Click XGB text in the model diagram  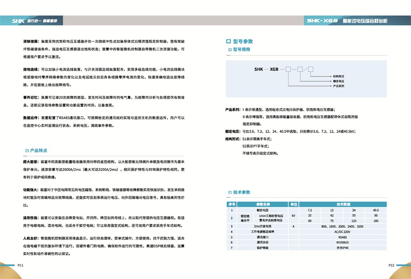274,69
